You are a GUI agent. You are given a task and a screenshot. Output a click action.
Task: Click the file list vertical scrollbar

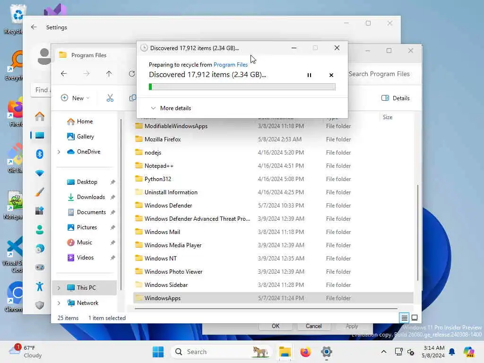[x=418, y=233]
